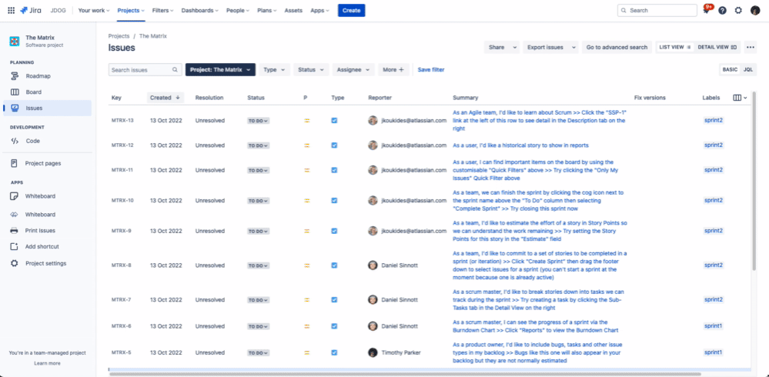Open the Assignee filter dropdown
The width and height of the screenshot is (769, 377).
(x=353, y=69)
